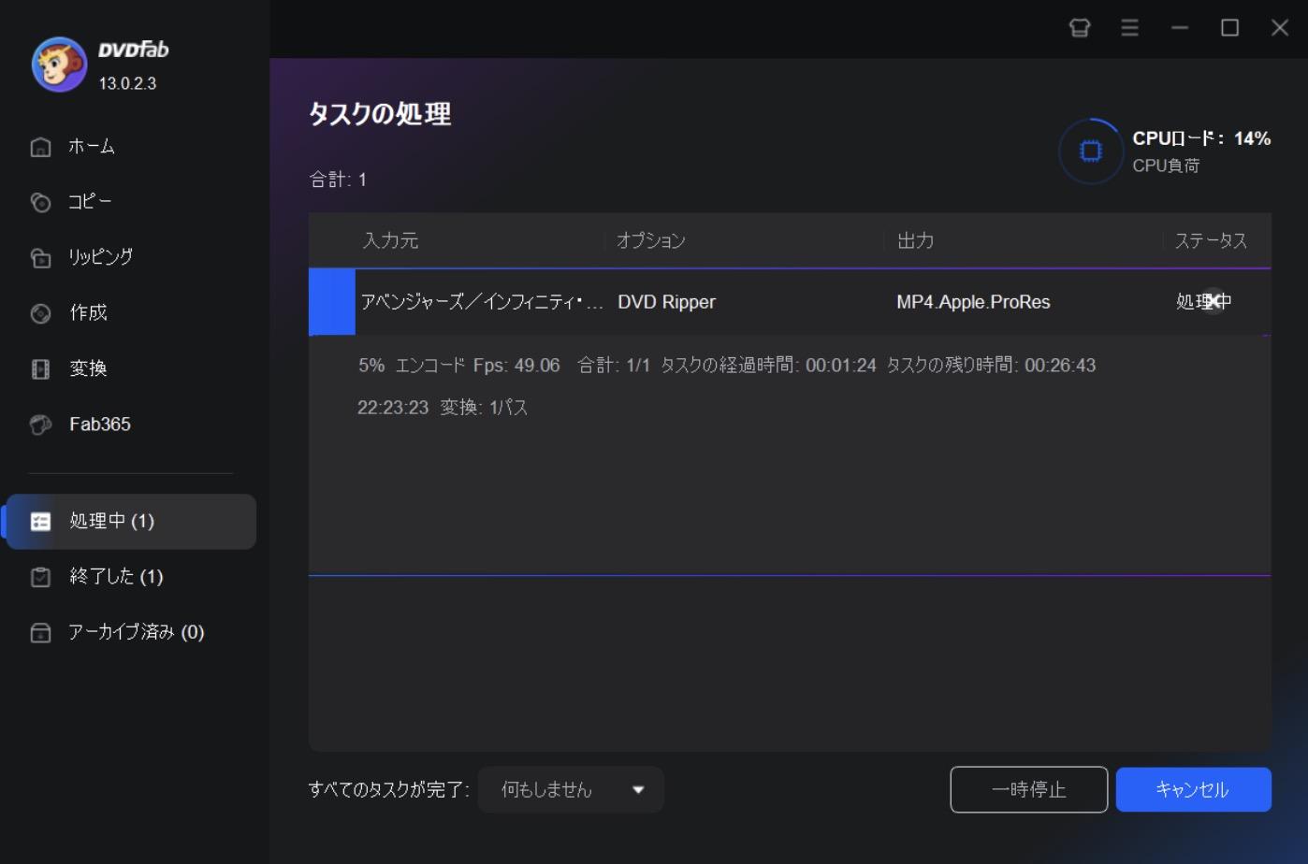The image size is (1308, 864).
Task: Click the ステータス column header
Action: [1211, 241]
